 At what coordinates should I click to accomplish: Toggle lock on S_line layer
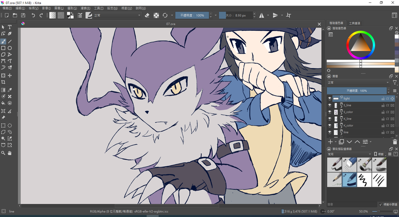(383, 105)
